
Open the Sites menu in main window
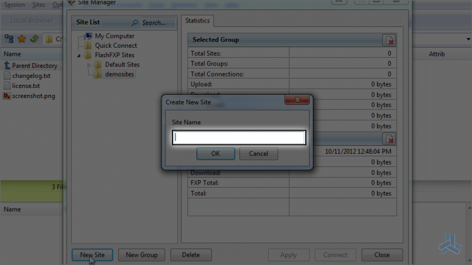coord(38,5)
